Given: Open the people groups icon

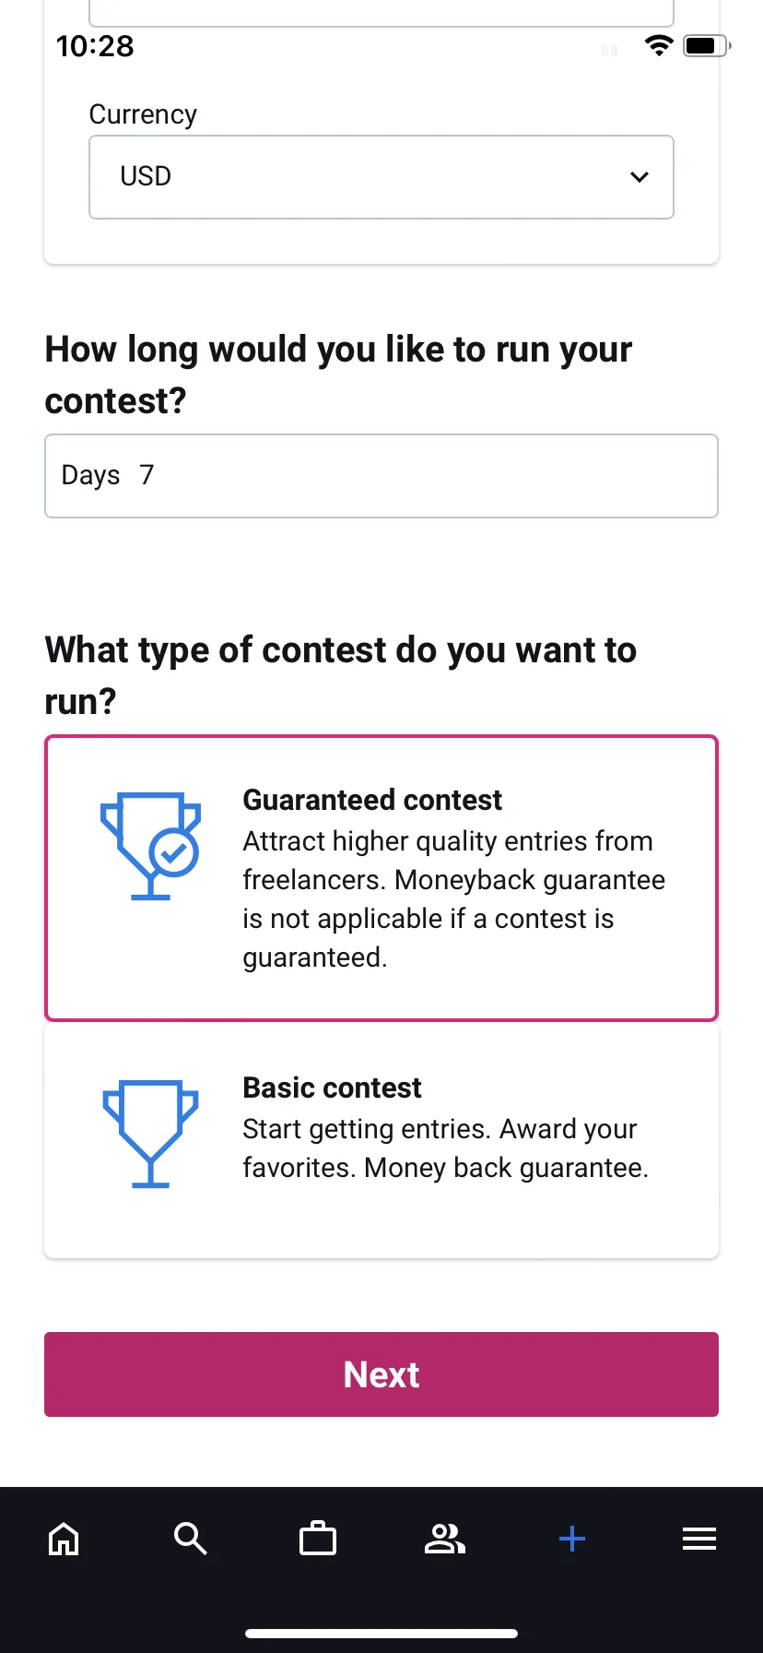Looking at the screenshot, I should click(445, 1539).
